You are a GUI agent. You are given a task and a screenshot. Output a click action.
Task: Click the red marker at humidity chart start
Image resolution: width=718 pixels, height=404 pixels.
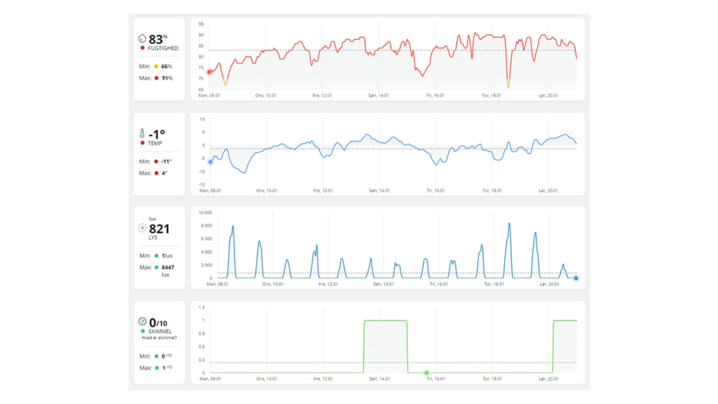[x=209, y=72]
